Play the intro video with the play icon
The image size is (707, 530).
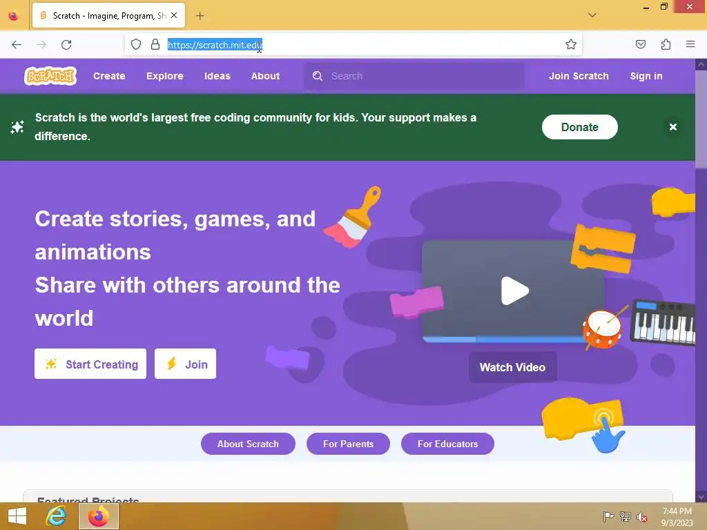pyautogui.click(x=514, y=291)
